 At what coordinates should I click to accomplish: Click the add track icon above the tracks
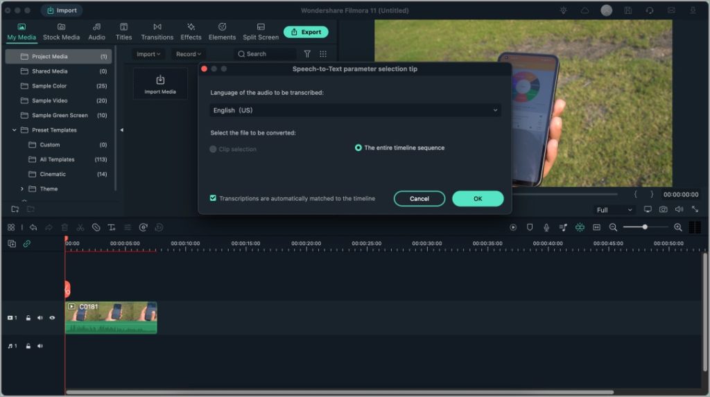click(12, 244)
